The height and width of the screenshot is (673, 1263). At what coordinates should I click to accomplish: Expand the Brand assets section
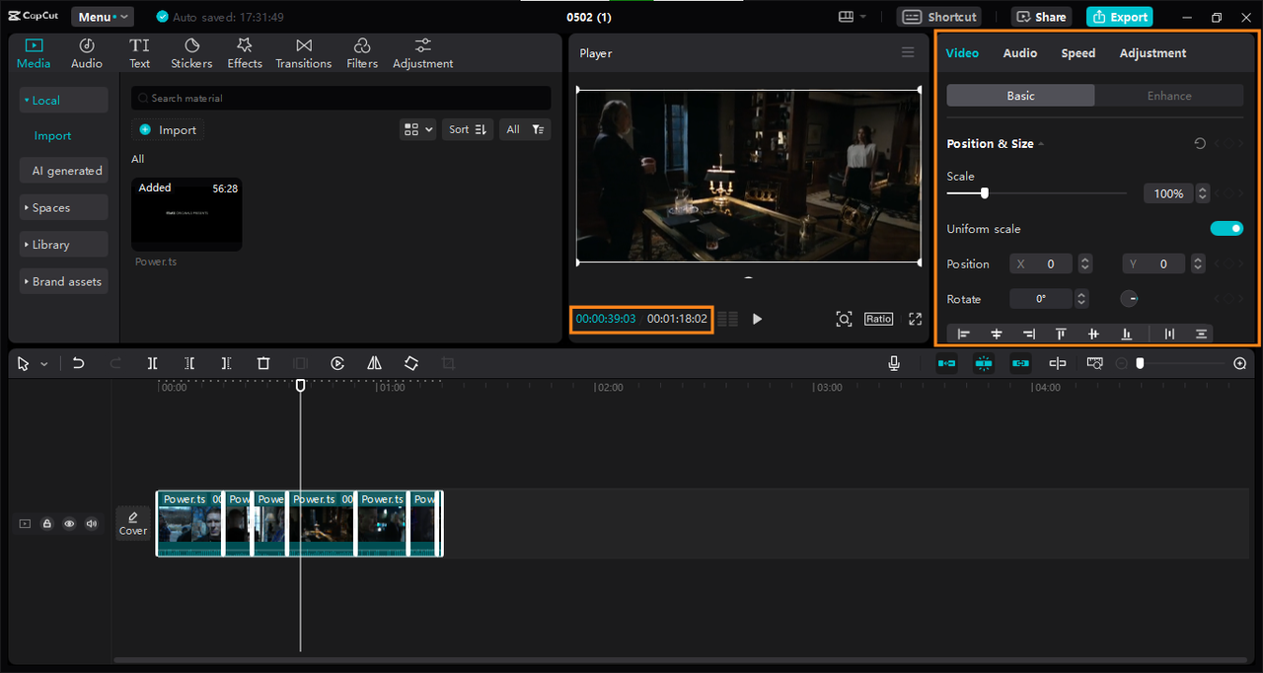point(64,281)
